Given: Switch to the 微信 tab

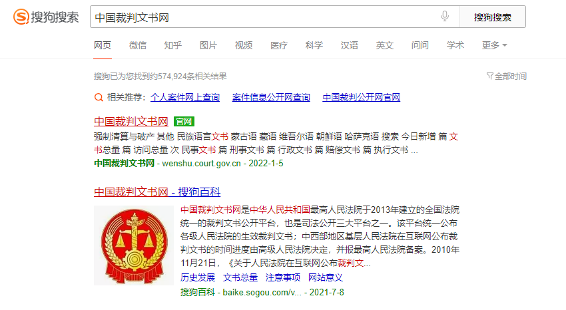Looking at the screenshot, I should pyautogui.click(x=138, y=45).
